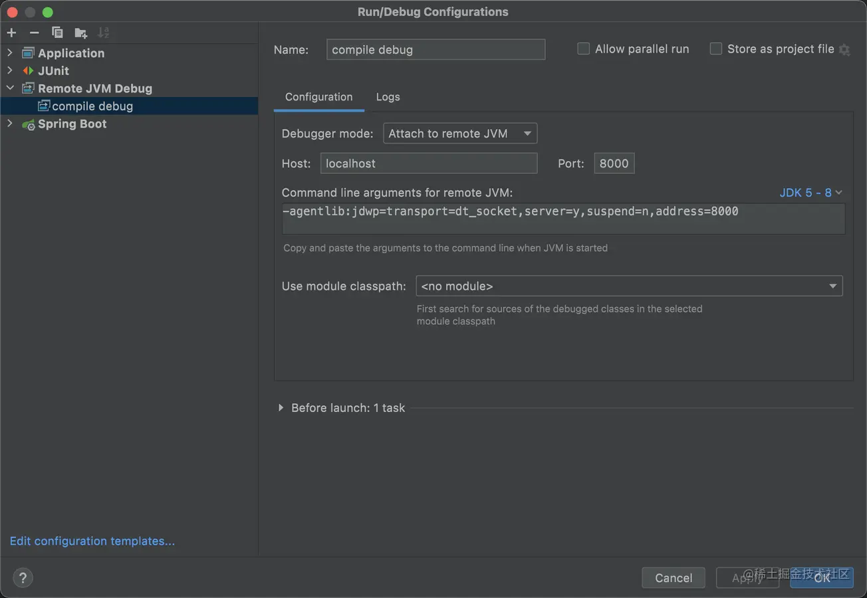Screen dimensions: 867x598
Task: Click the 'Command line arguments for remote JVM:' label
Action: 397,193
